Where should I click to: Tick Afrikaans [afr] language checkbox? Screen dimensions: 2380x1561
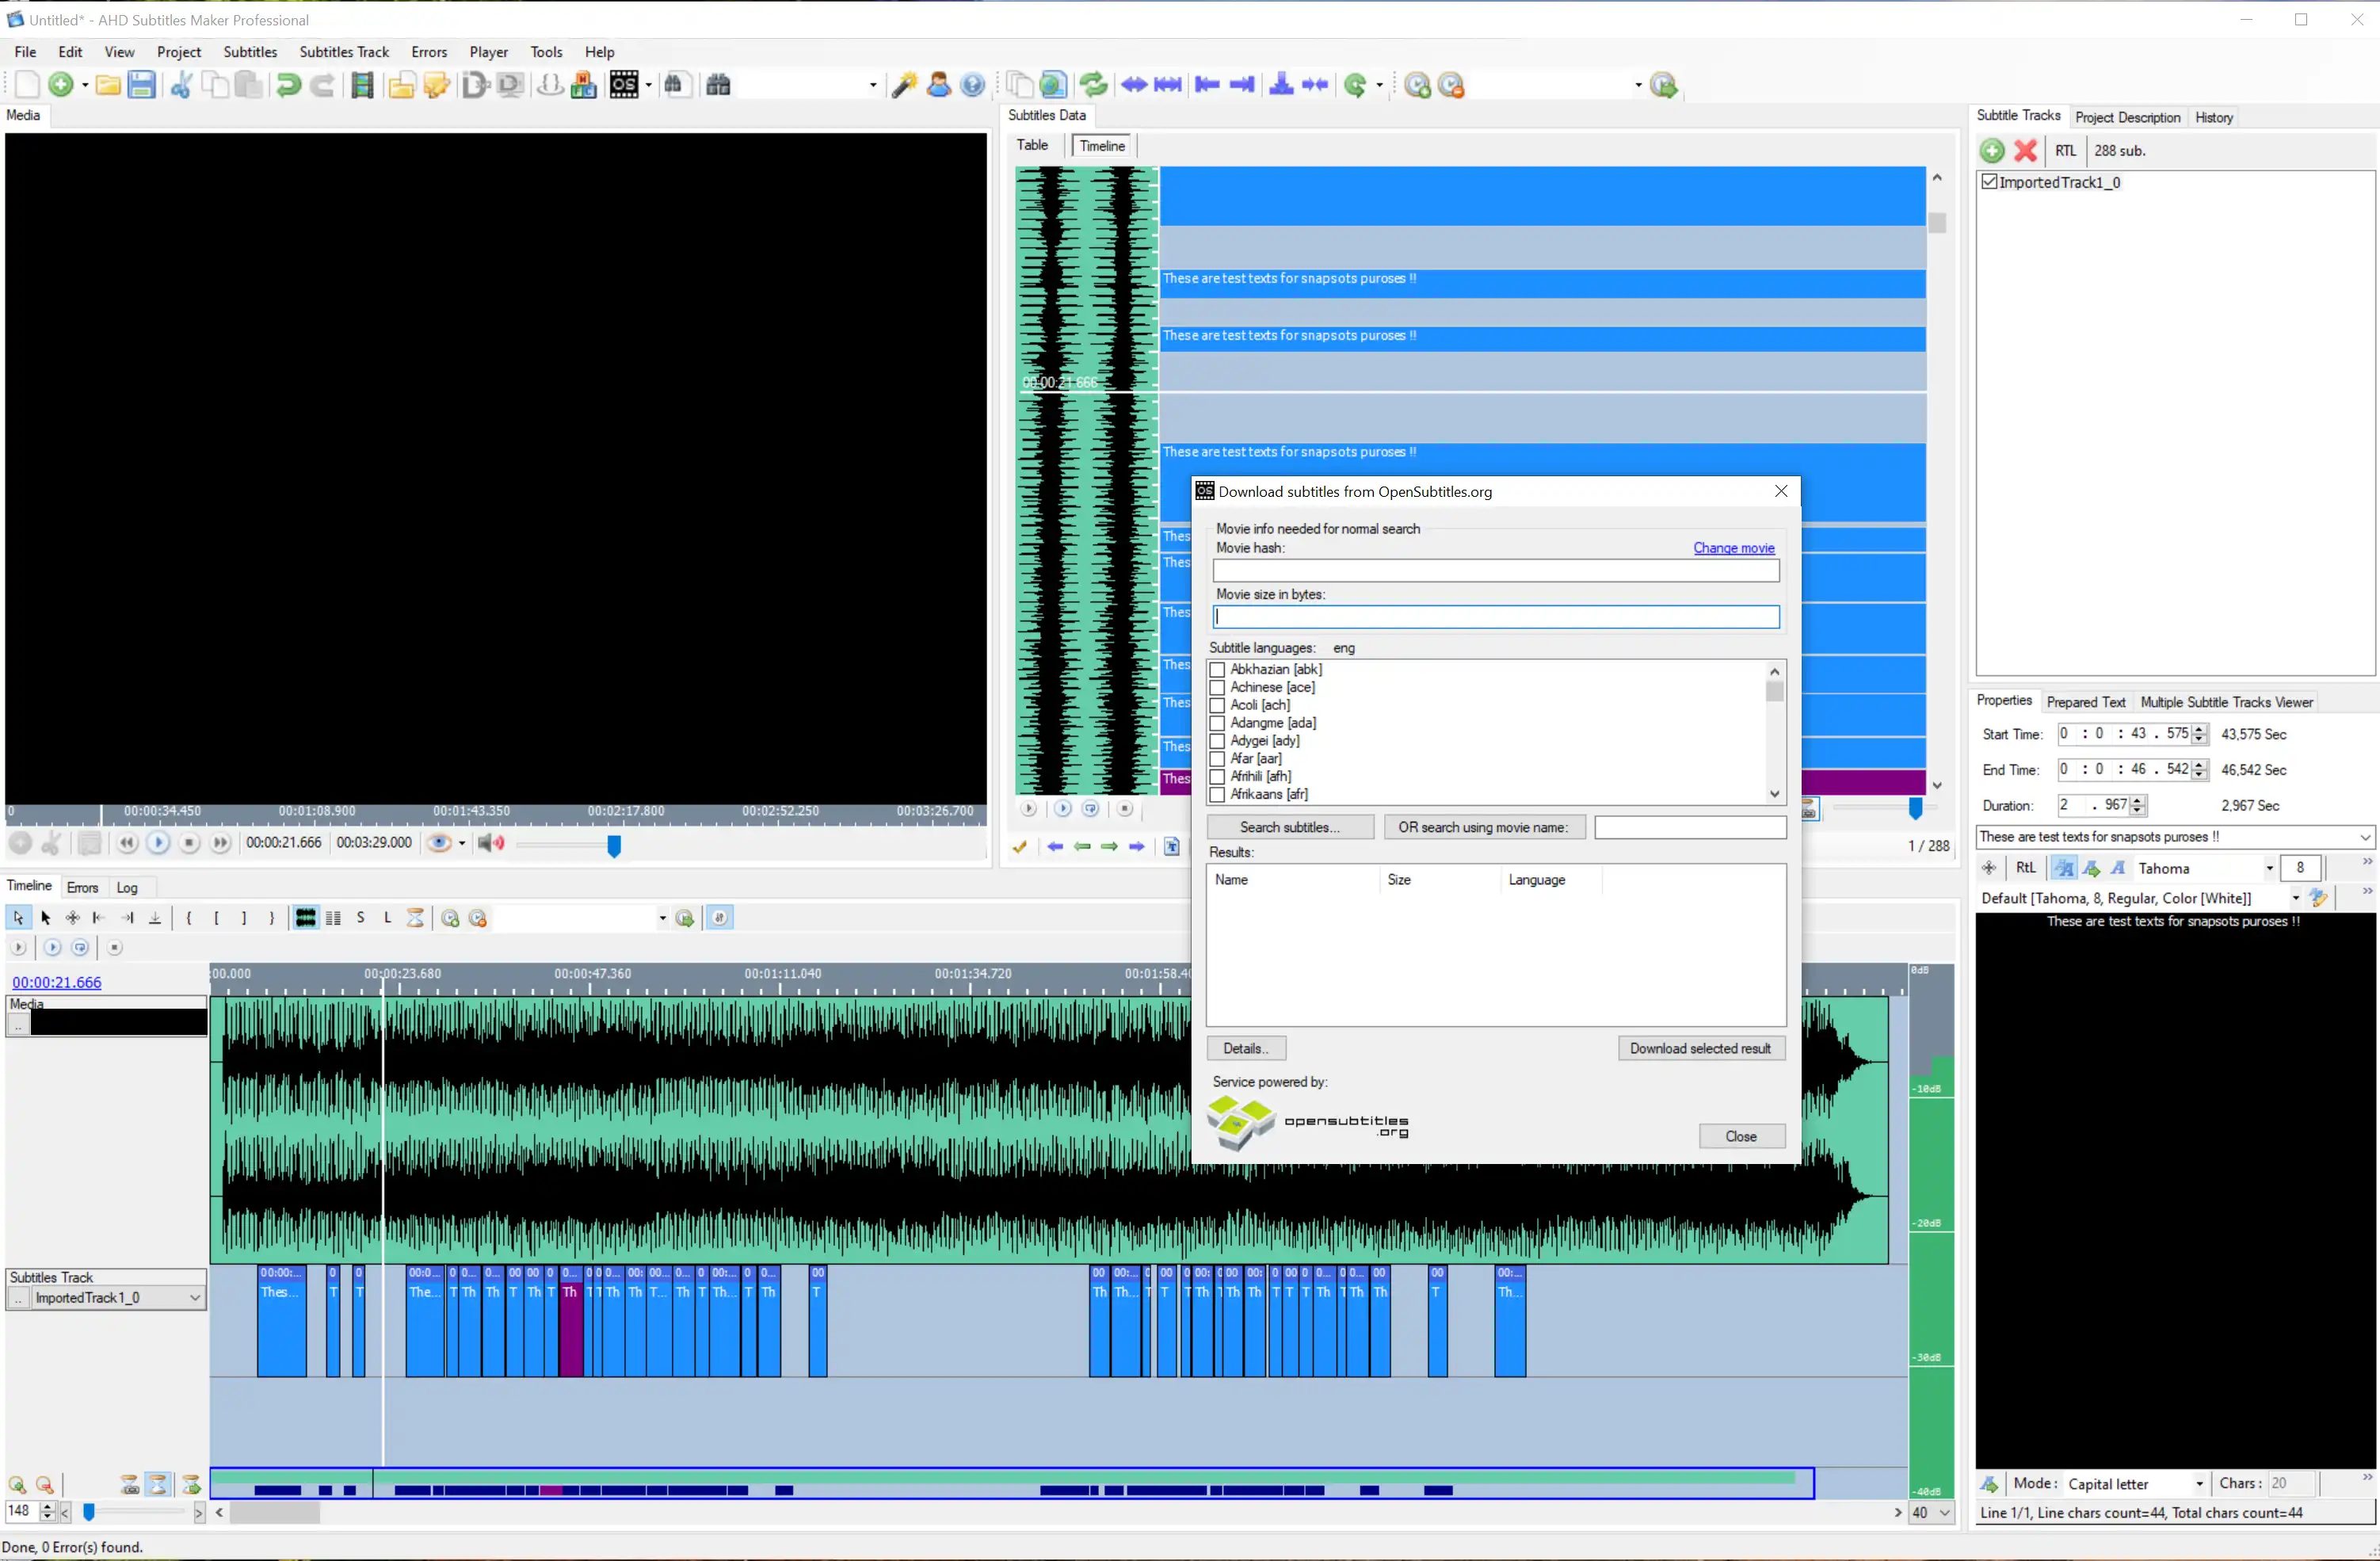(x=1217, y=795)
